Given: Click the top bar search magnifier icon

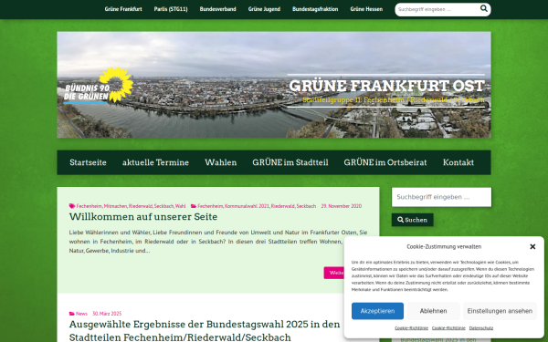Looking at the screenshot, I should tap(484, 9).
